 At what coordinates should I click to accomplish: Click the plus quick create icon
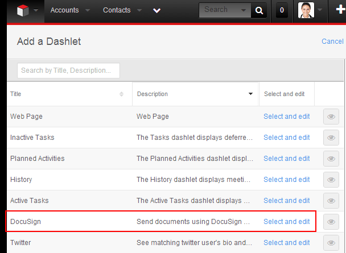click(x=341, y=10)
